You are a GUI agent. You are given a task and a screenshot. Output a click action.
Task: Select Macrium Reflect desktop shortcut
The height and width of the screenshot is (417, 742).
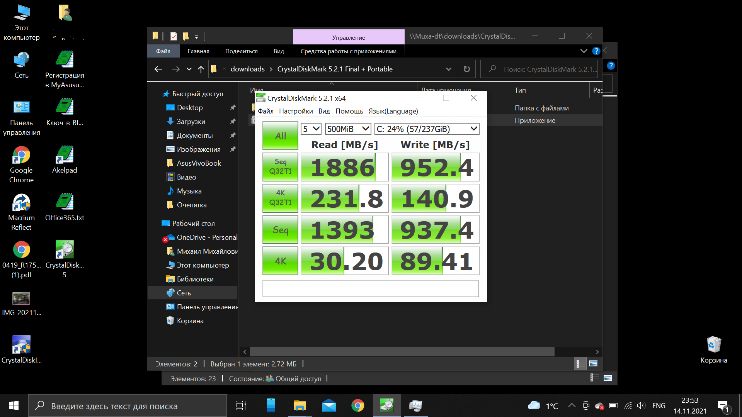pyautogui.click(x=21, y=212)
